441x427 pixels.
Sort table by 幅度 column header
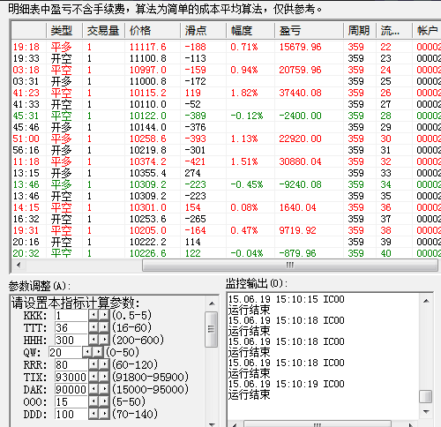point(250,30)
